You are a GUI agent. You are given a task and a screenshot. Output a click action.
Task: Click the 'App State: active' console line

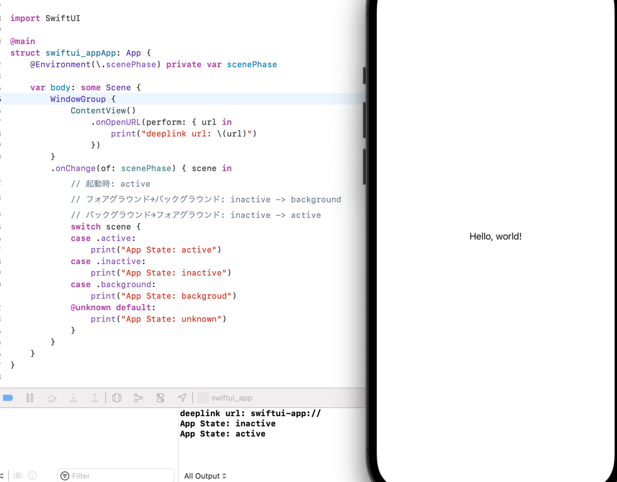coord(223,434)
